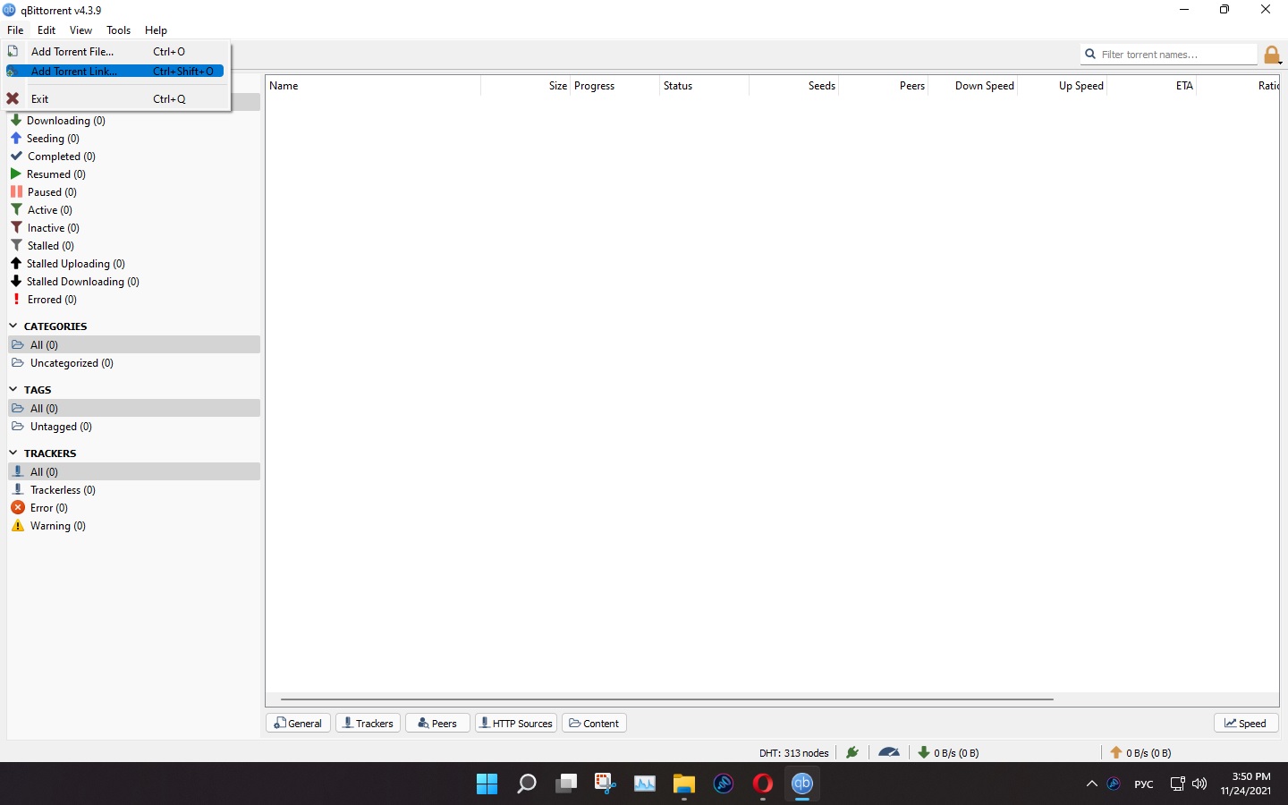Viewport: 1288px width, 805px height.
Task: Sort torrents by Size column
Action: point(526,86)
